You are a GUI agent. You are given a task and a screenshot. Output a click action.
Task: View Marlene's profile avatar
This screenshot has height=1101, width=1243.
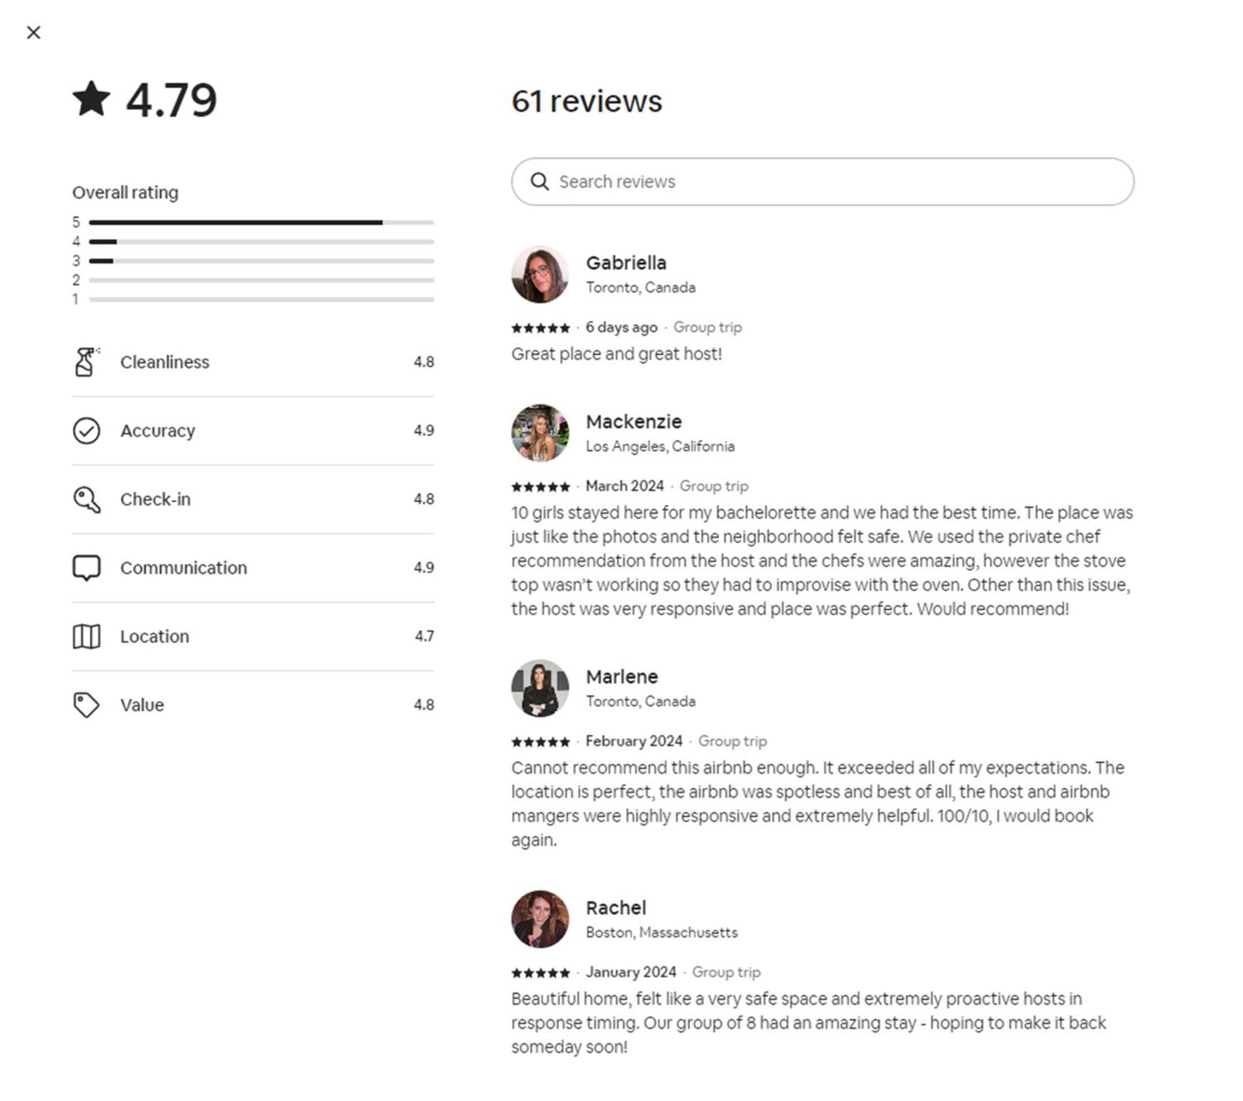pyautogui.click(x=539, y=688)
